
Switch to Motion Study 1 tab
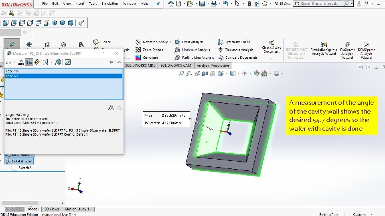[x=77, y=209]
